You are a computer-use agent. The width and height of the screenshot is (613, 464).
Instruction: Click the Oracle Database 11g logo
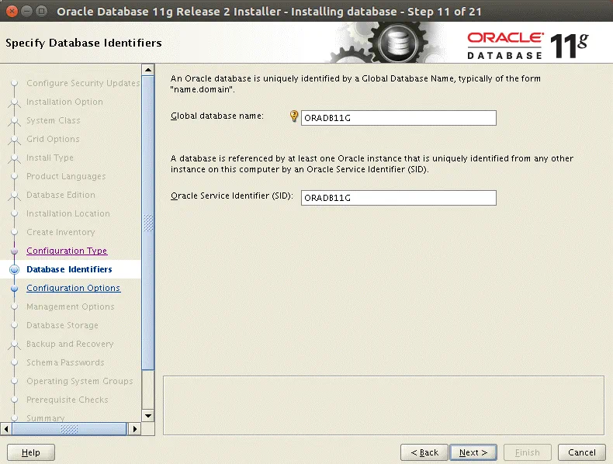click(528, 46)
